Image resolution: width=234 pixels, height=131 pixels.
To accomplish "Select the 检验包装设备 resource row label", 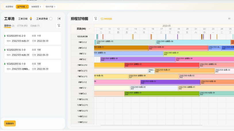I will point(83,37).
